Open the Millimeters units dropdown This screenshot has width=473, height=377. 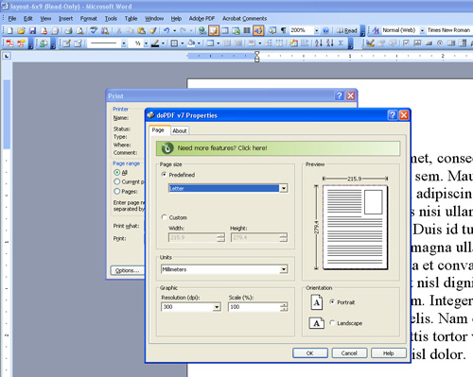point(284,269)
